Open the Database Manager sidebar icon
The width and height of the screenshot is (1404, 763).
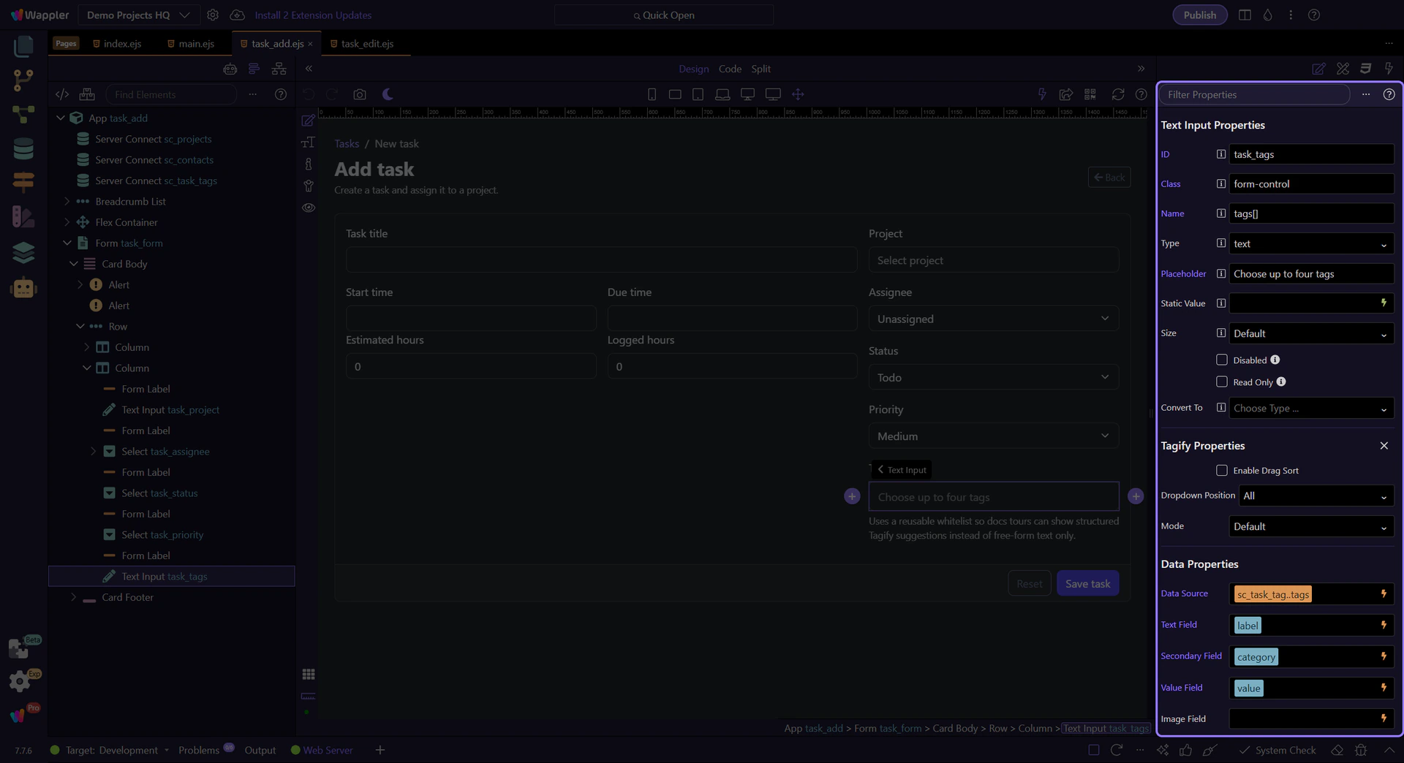coord(23,149)
